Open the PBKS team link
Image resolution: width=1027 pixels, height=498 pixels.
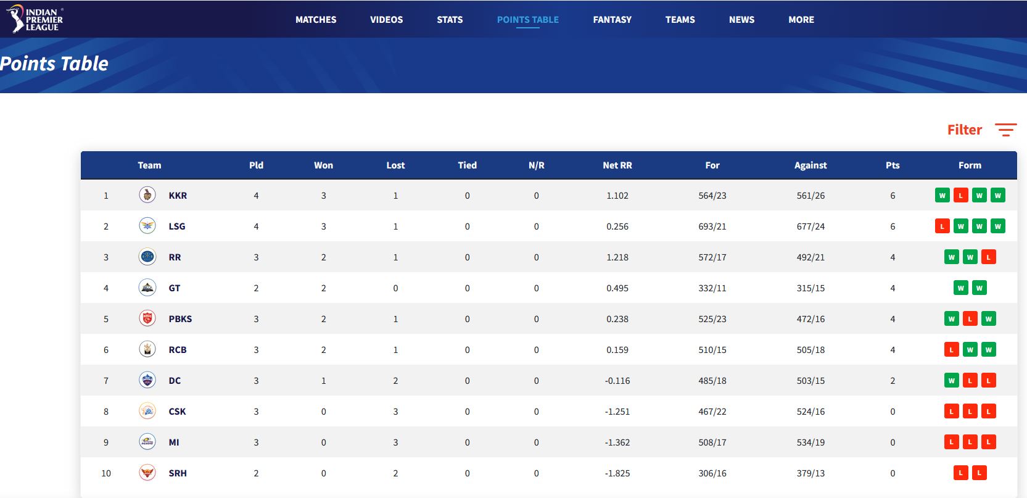point(180,319)
